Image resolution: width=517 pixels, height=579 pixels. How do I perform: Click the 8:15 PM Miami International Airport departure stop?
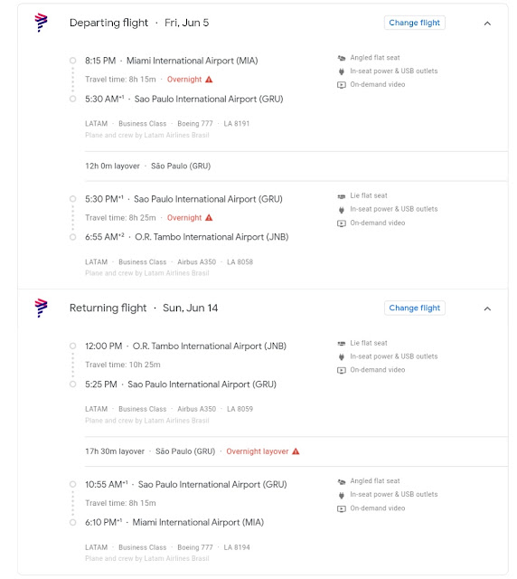(x=171, y=61)
